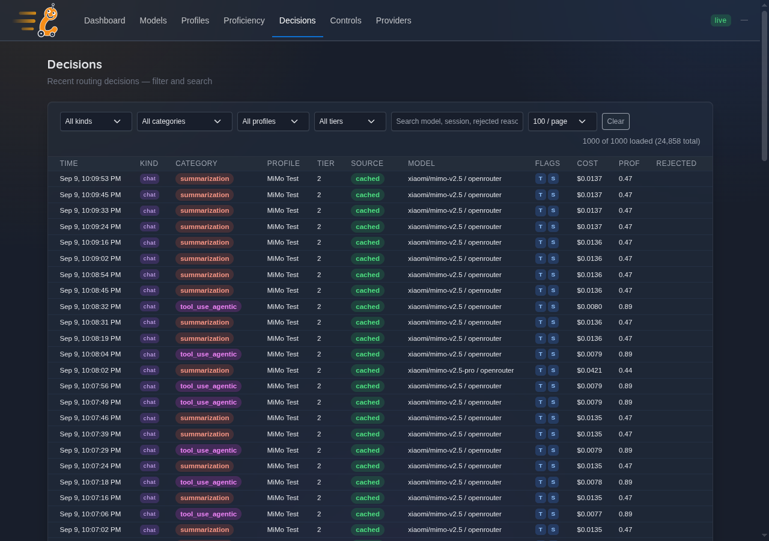Click the S flag in 10:09:33 PM row
The width and height of the screenshot is (769, 541).
tap(553, 210)
